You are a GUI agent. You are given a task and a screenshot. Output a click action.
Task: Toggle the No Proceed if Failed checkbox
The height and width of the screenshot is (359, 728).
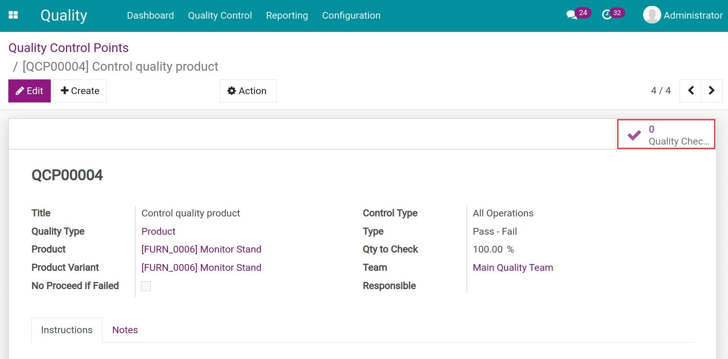coord(146,286)
